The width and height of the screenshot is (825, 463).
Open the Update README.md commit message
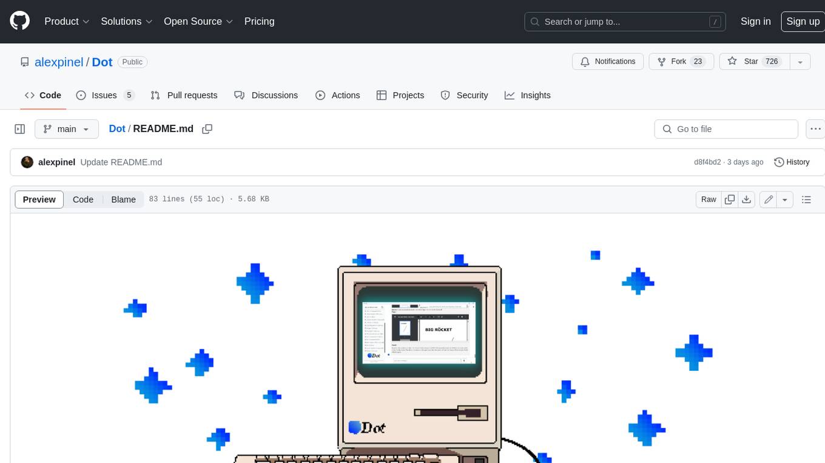tap(121, 162)
